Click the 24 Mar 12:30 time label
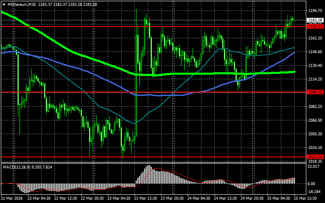 point(225,198)
